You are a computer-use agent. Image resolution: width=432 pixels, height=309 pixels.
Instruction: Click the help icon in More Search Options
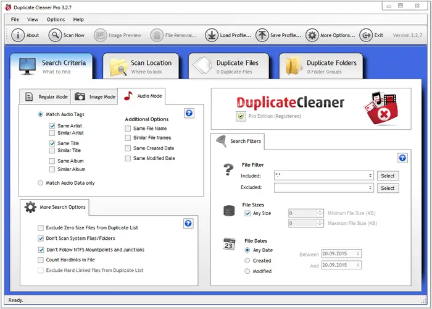click(188, 223)
